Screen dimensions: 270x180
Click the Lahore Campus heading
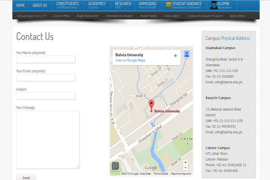pyautogui.click(x=218, y=148)
